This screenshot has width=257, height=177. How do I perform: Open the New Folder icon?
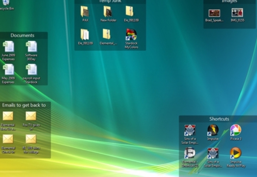coord(108,12)
